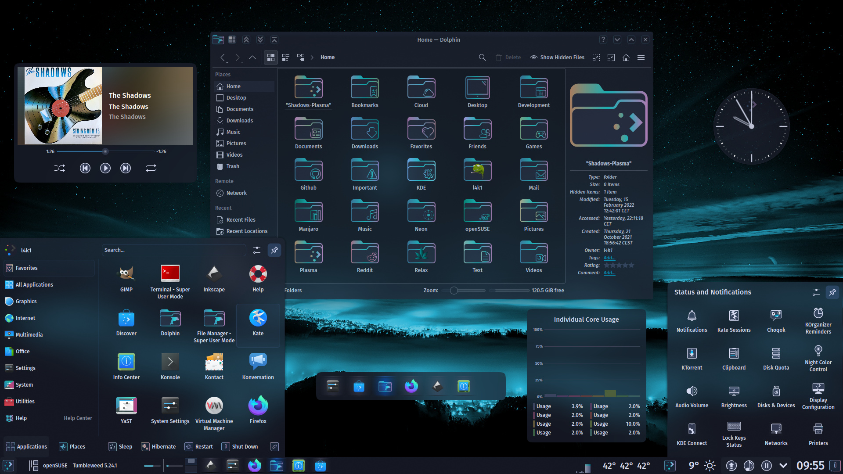Click the Restart button in launcher
This screenshot has height=474, width=843.
pyautogui.click(x=199, y=447)
